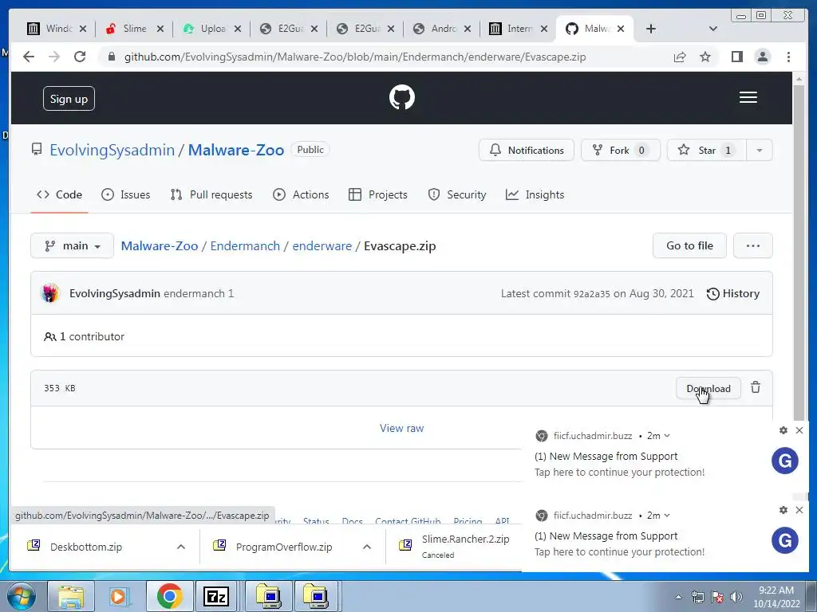Click the network tray icon
The image size is (817, 612).
tap(697, 597)
